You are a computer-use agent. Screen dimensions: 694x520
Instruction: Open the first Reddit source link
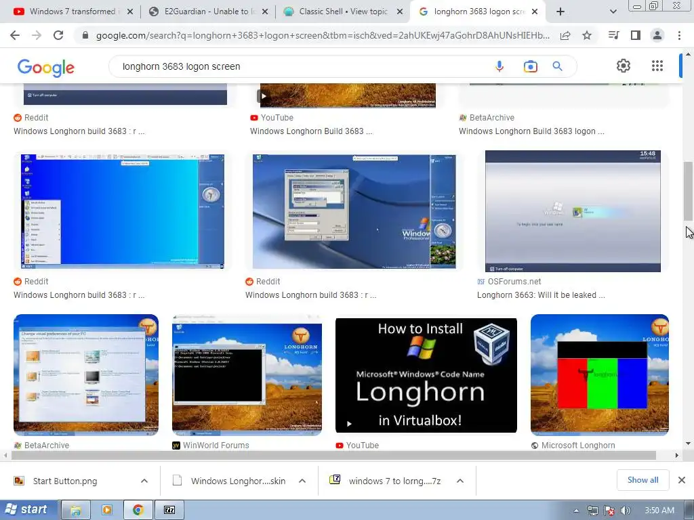click(x=30, y=118)
